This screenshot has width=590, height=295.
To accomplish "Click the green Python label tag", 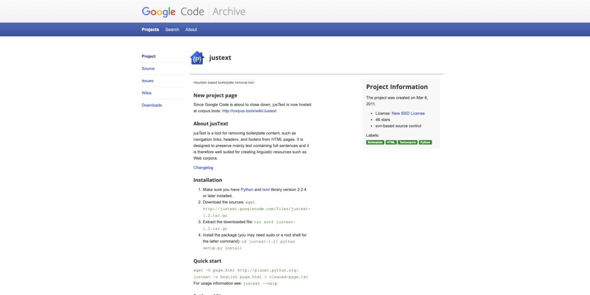I will point(425,143).
